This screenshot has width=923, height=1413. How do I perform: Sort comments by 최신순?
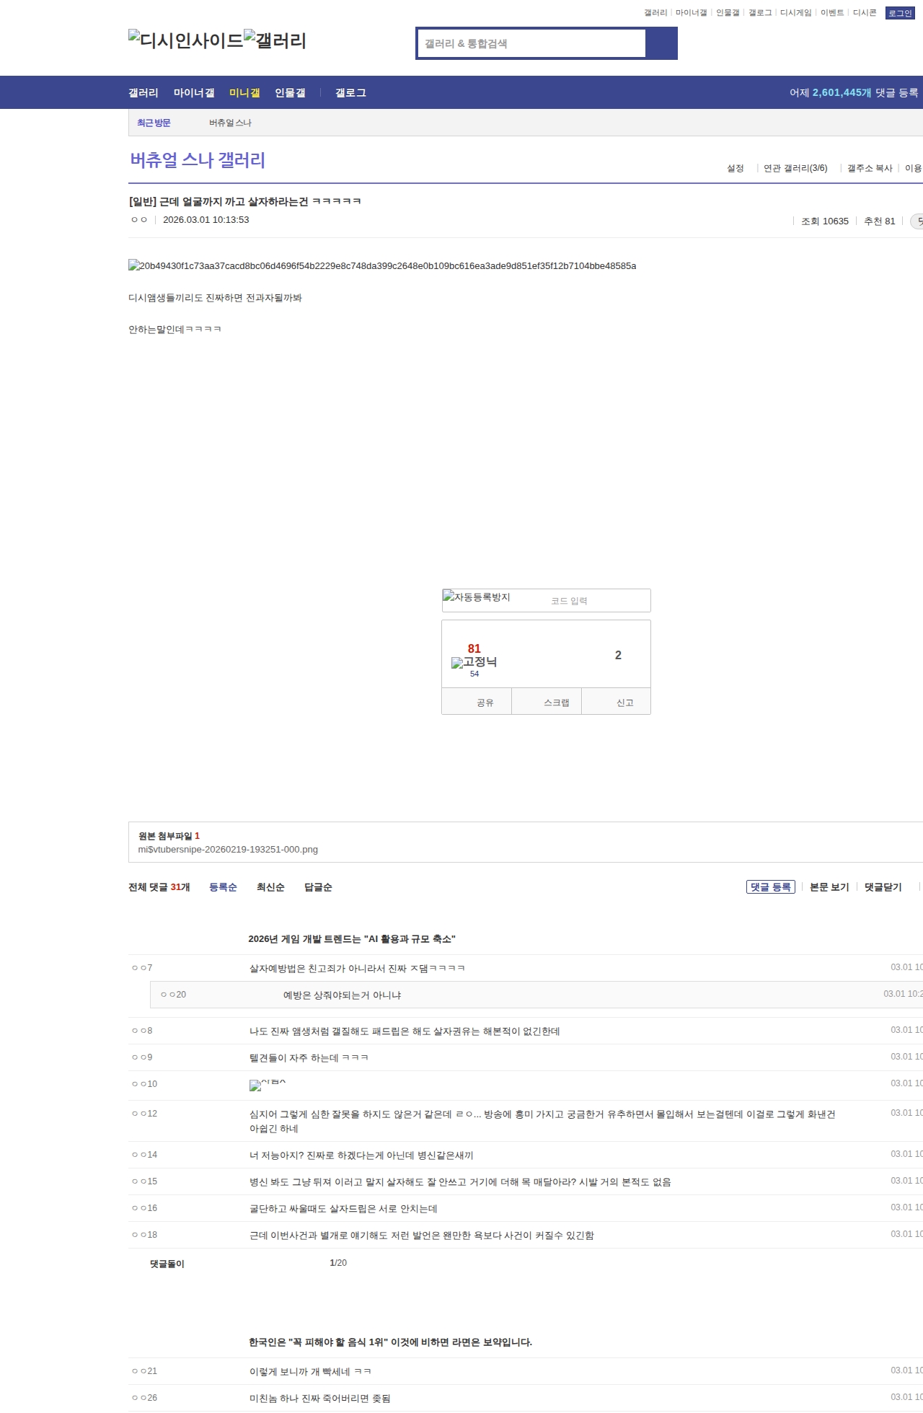270,887
